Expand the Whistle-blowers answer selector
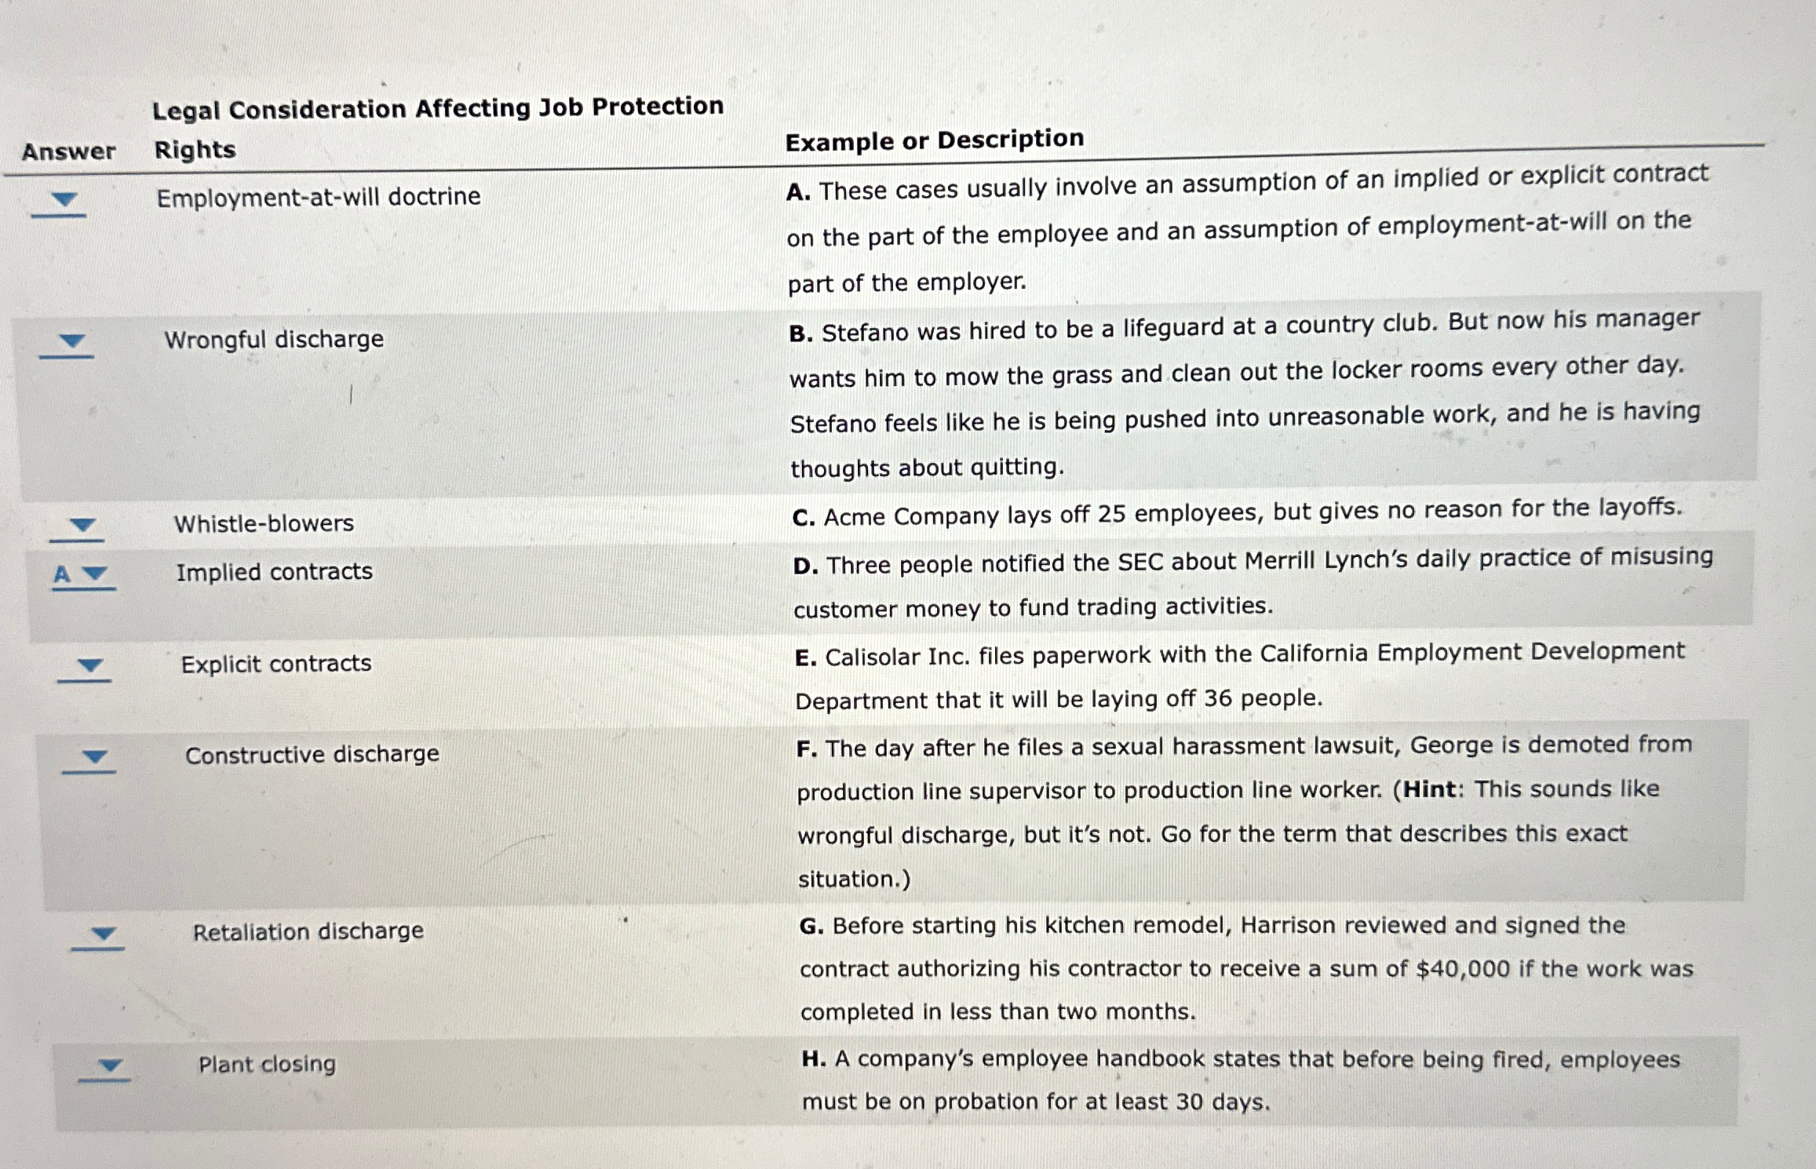The image size is (1816, 1169). (81, 524)
